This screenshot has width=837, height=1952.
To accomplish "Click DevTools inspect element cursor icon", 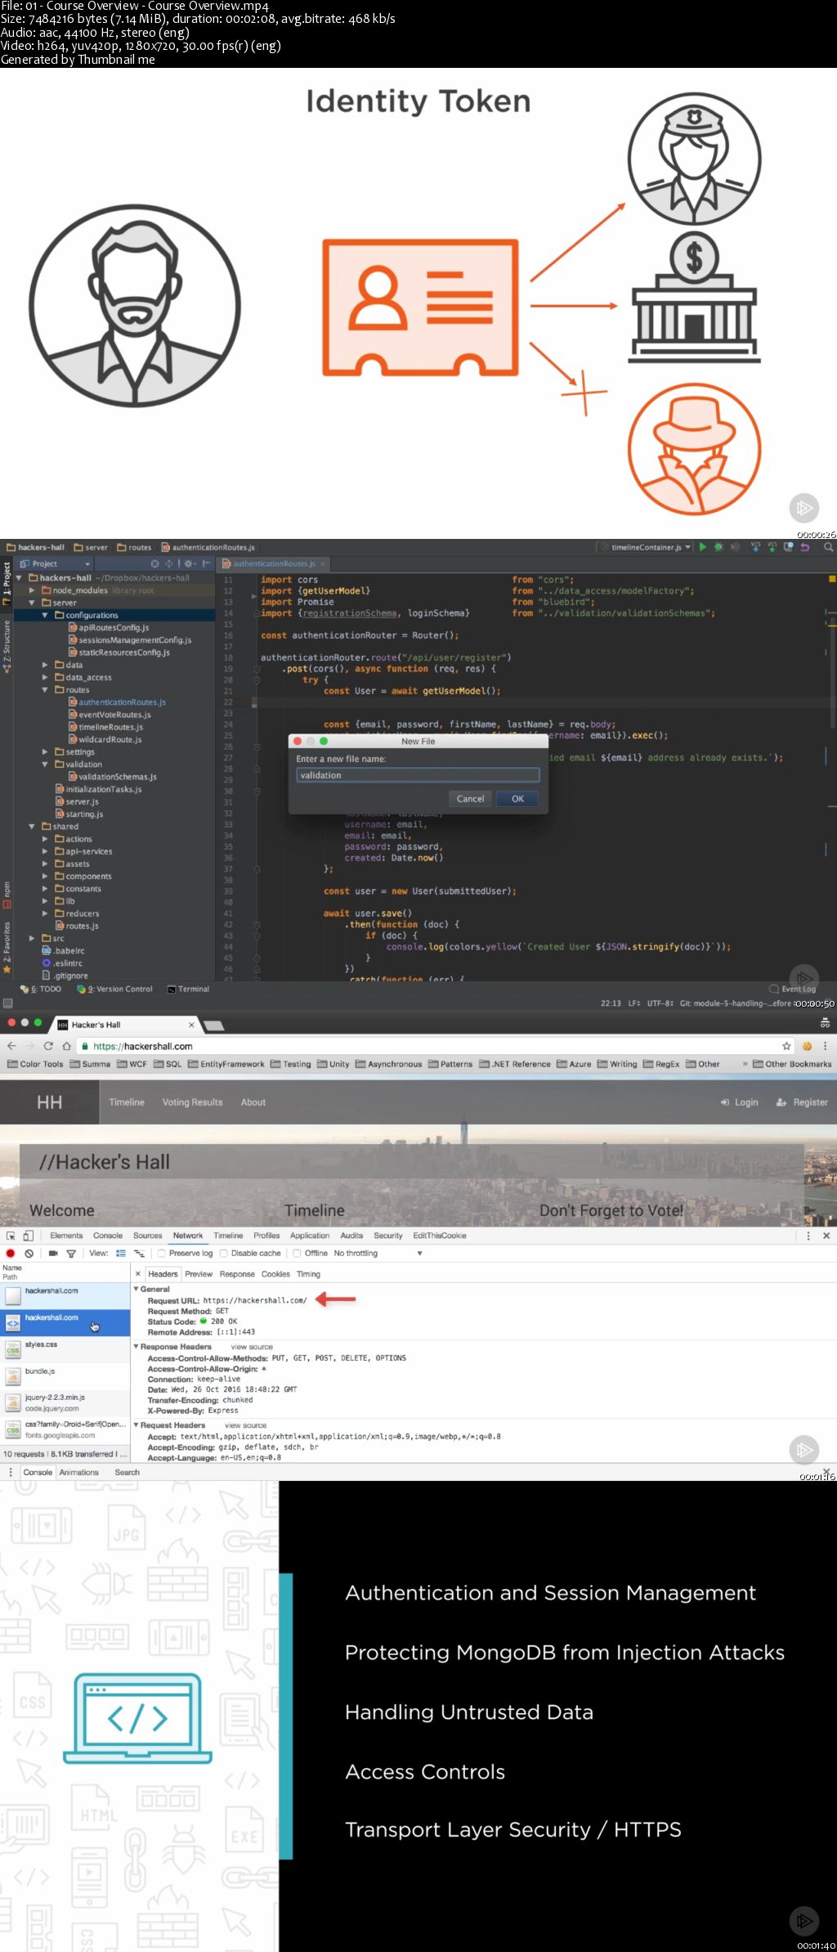I will pos(11,1236).
